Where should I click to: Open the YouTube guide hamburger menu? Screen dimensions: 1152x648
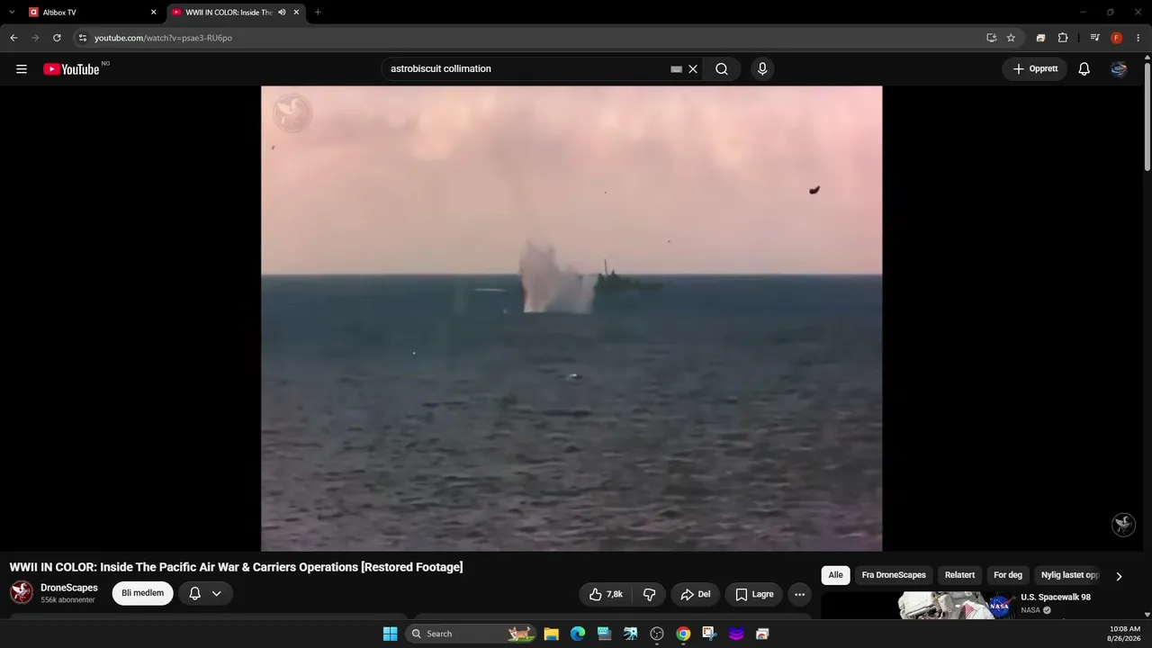22,69
